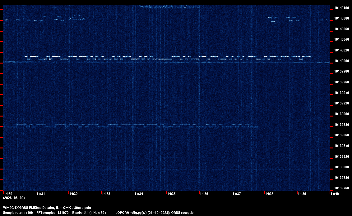Click the 10140040 frequency label
Screen dimensions: 352x216
point(342,39)
